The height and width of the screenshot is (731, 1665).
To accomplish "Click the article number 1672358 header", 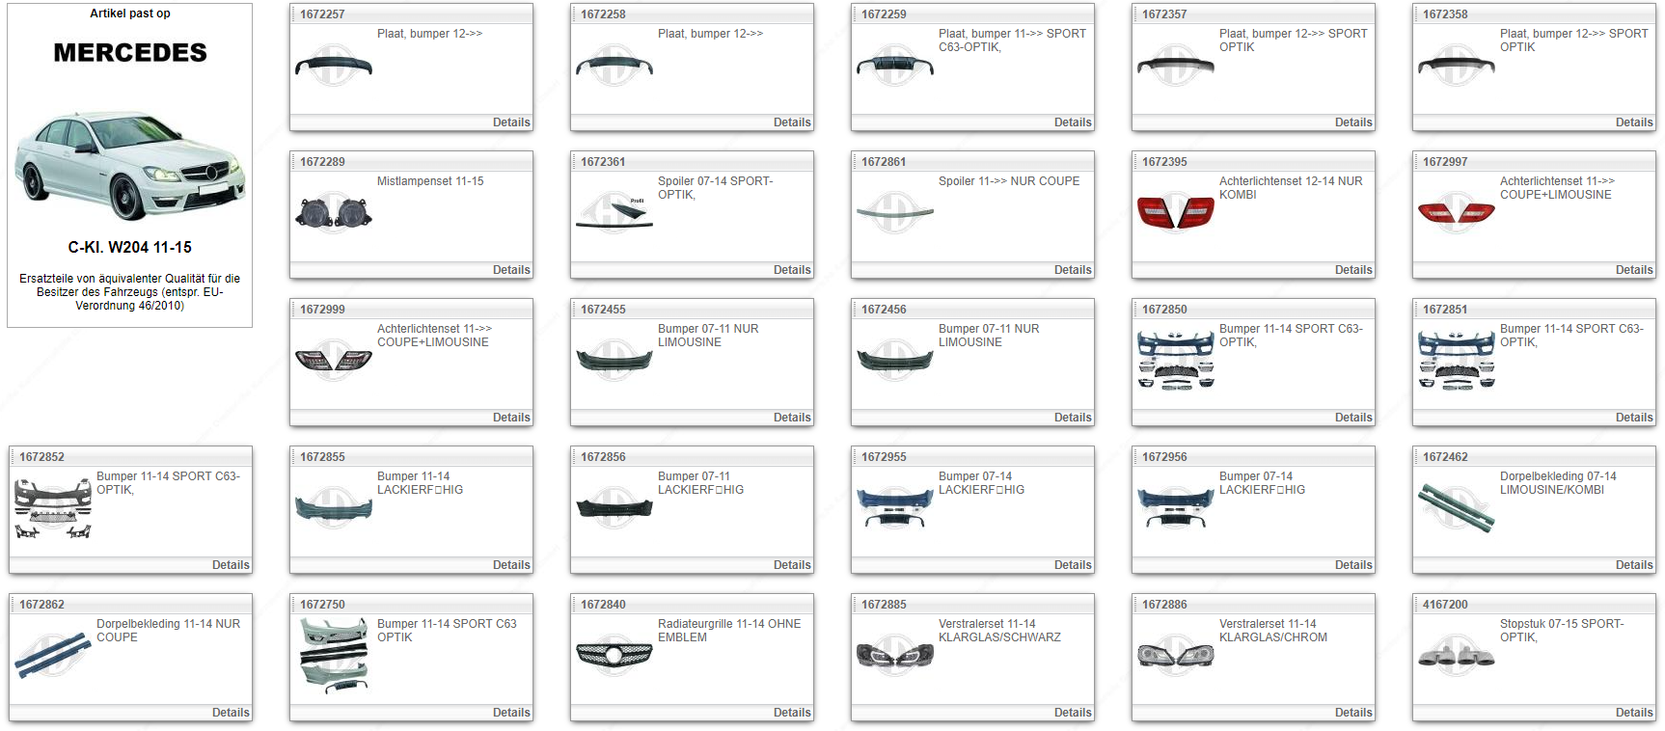I will [x=1445, y=14].
